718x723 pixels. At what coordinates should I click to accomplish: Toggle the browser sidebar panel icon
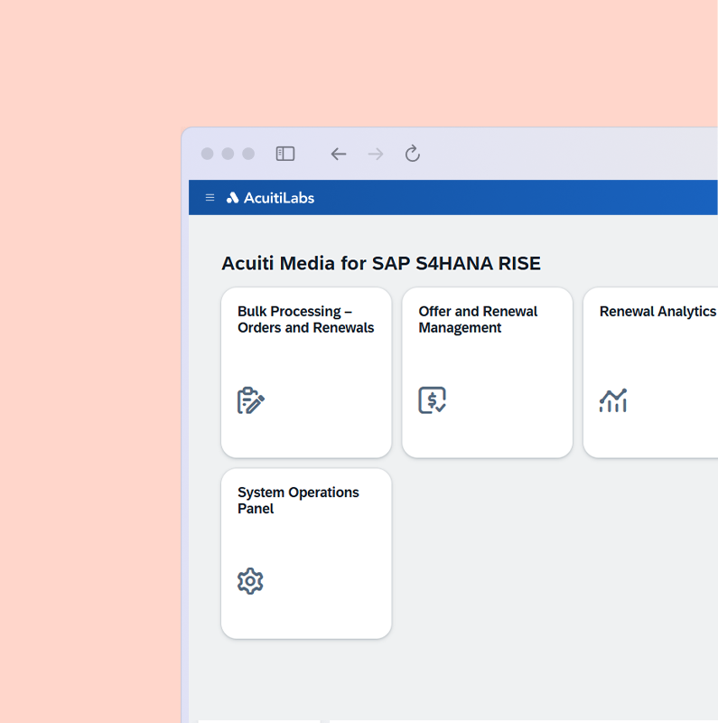(285, 154)
